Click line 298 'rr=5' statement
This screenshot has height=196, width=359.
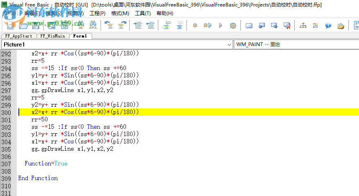(x=38, y=97)
